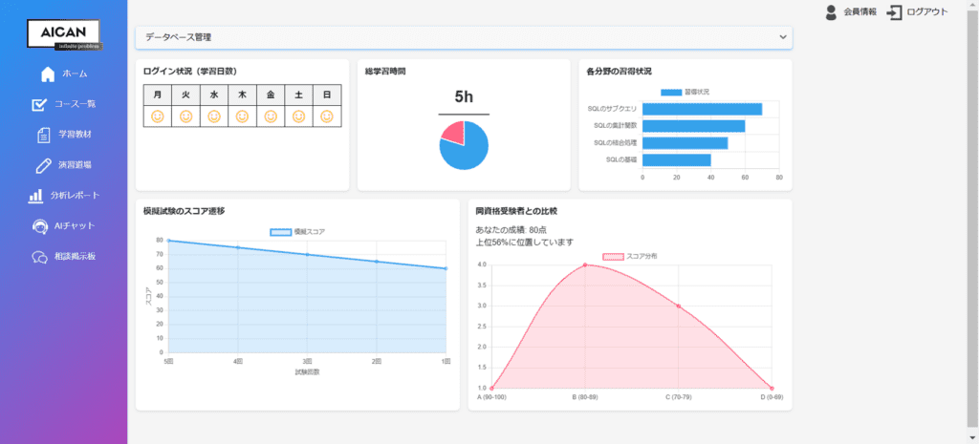This screenshot has width=979, height=444.
Task: Click the chevron arrow on course selector
Action: (x=783, y=37)
